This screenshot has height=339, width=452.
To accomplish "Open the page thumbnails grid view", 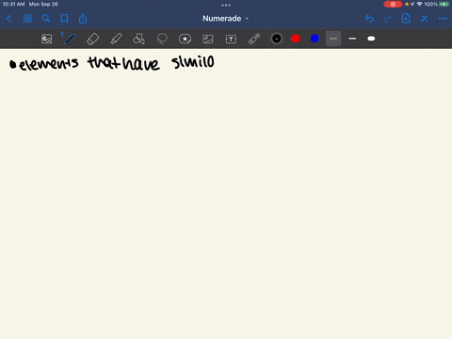I will [27, 19].
